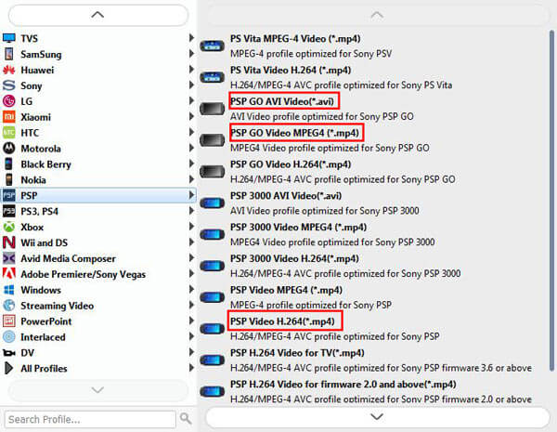The image size is (557, 432).
Task: Click the Streaming Video globe icon
Action: point(9,306)
